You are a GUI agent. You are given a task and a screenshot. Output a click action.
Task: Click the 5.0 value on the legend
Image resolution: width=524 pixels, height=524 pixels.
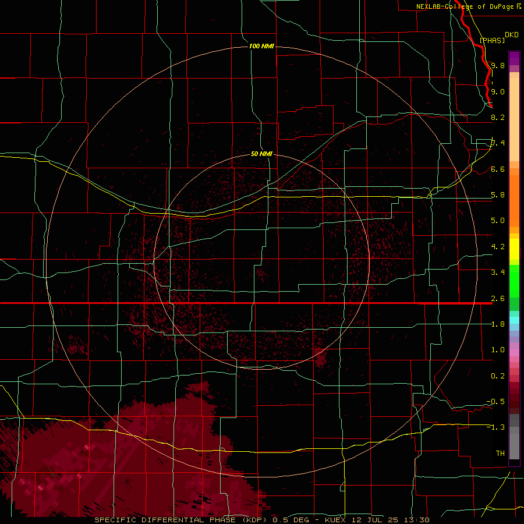pyautogui.click(x=498, y=221)
